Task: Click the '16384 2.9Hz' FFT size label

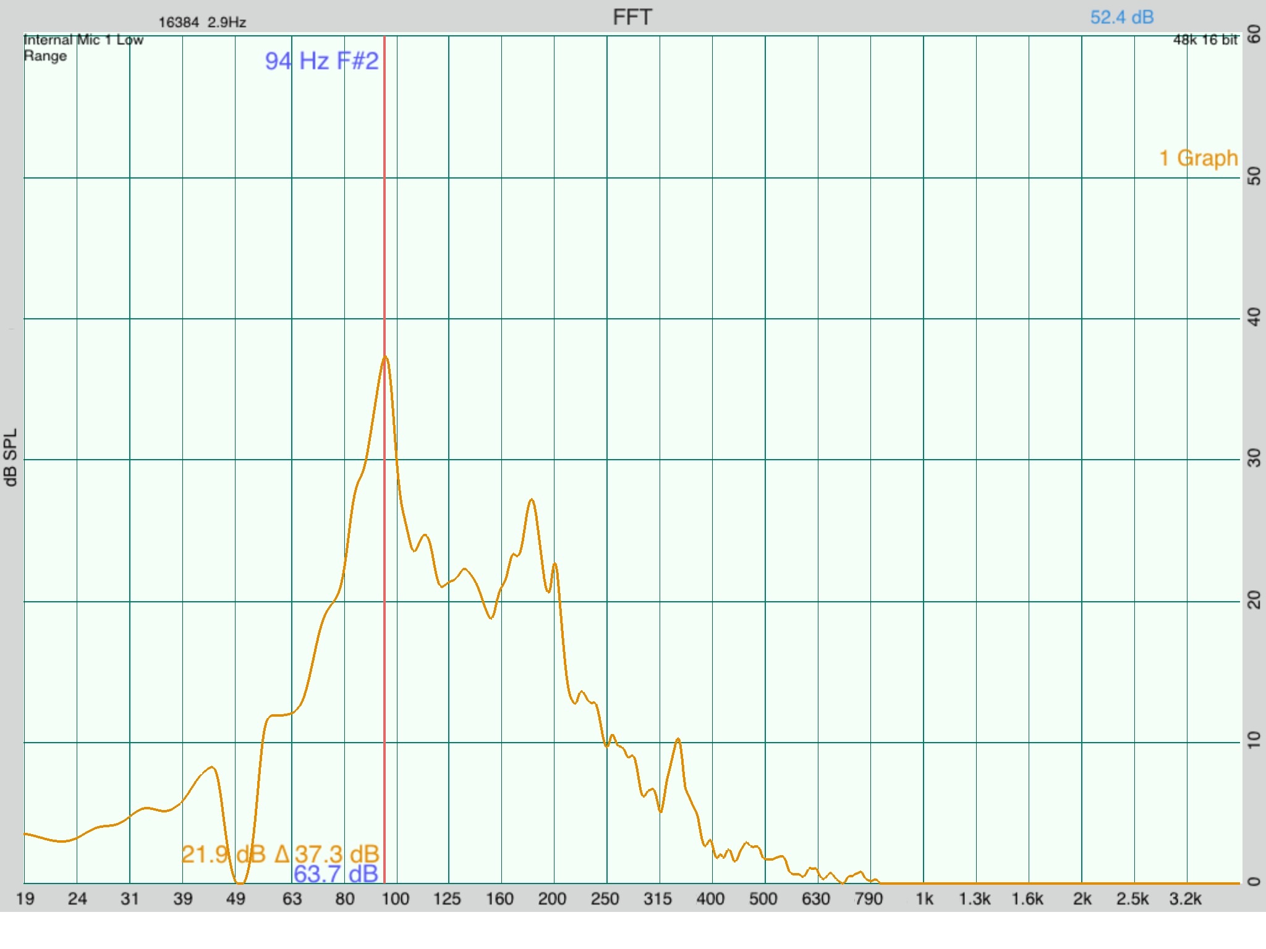Action: tap(202, 22)
